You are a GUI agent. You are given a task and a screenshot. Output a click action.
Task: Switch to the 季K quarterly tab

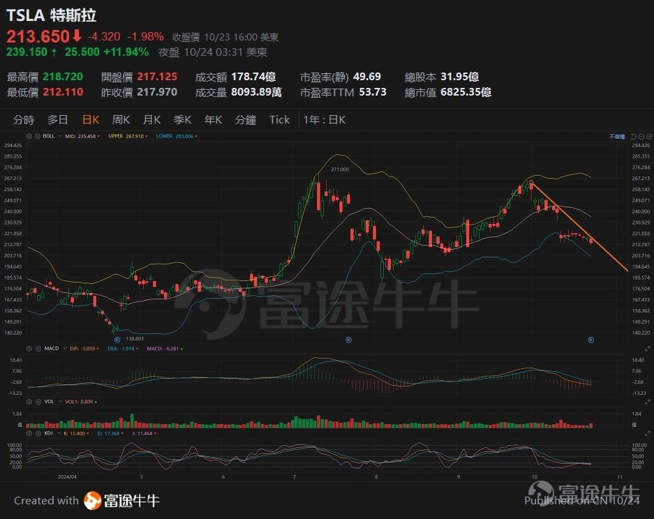pyautogui.click(x=182, y=120)
